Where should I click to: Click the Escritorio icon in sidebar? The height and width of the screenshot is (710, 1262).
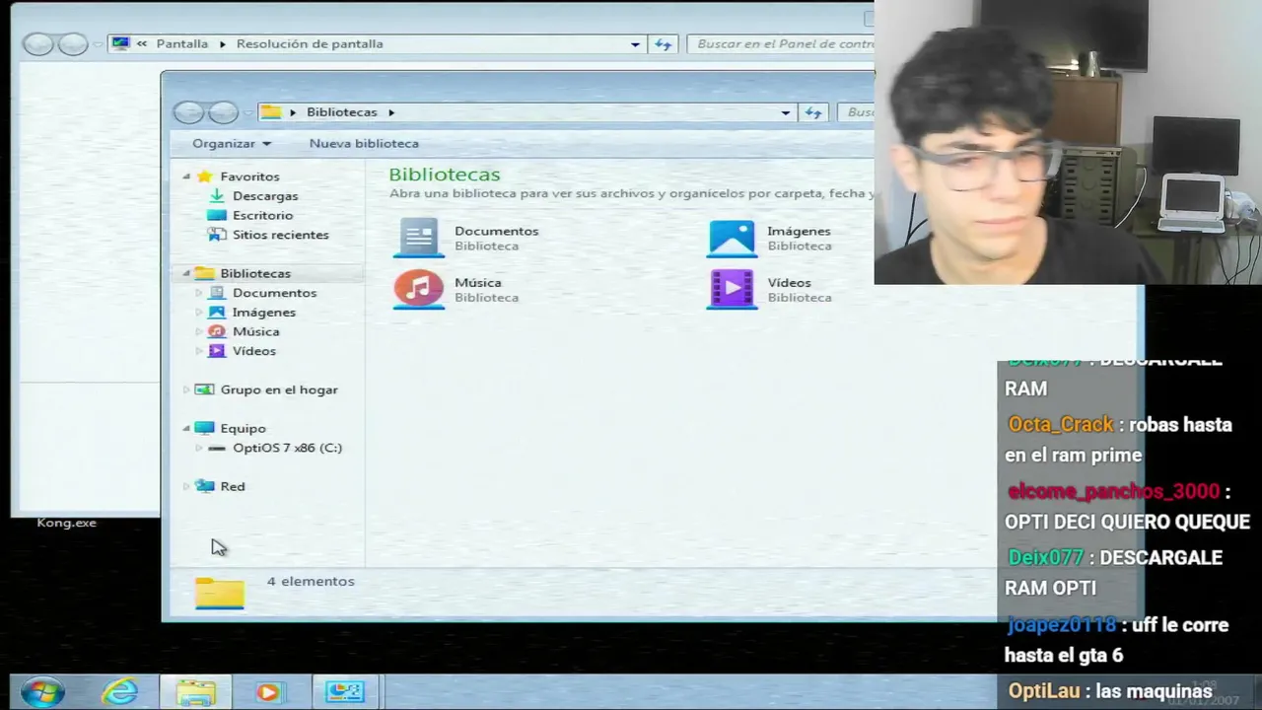217,215
